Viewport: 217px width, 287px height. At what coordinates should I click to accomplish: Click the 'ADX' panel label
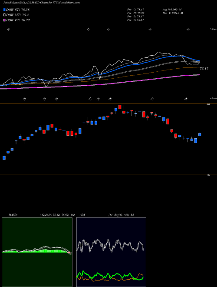point(83,215)
